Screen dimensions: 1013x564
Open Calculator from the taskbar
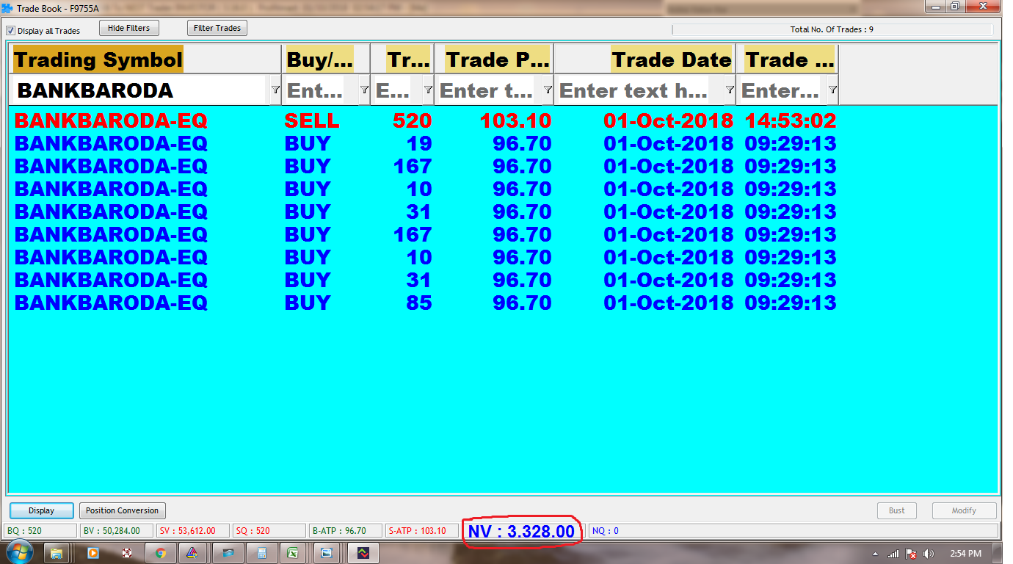261,552
